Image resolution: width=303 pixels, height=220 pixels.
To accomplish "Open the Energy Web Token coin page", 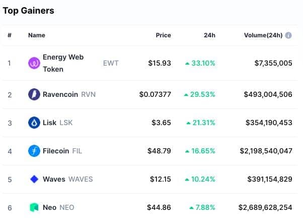I will pos(63,63).
